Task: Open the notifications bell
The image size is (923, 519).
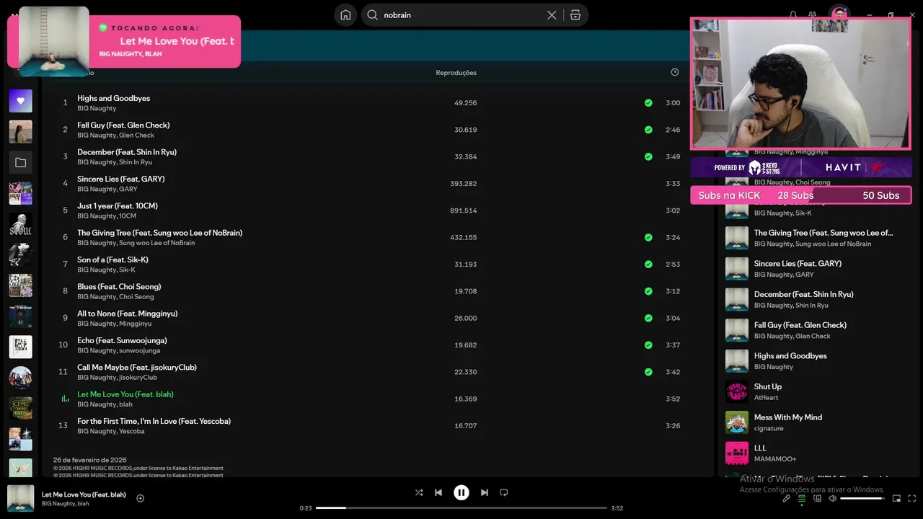Action: (793, 15)
